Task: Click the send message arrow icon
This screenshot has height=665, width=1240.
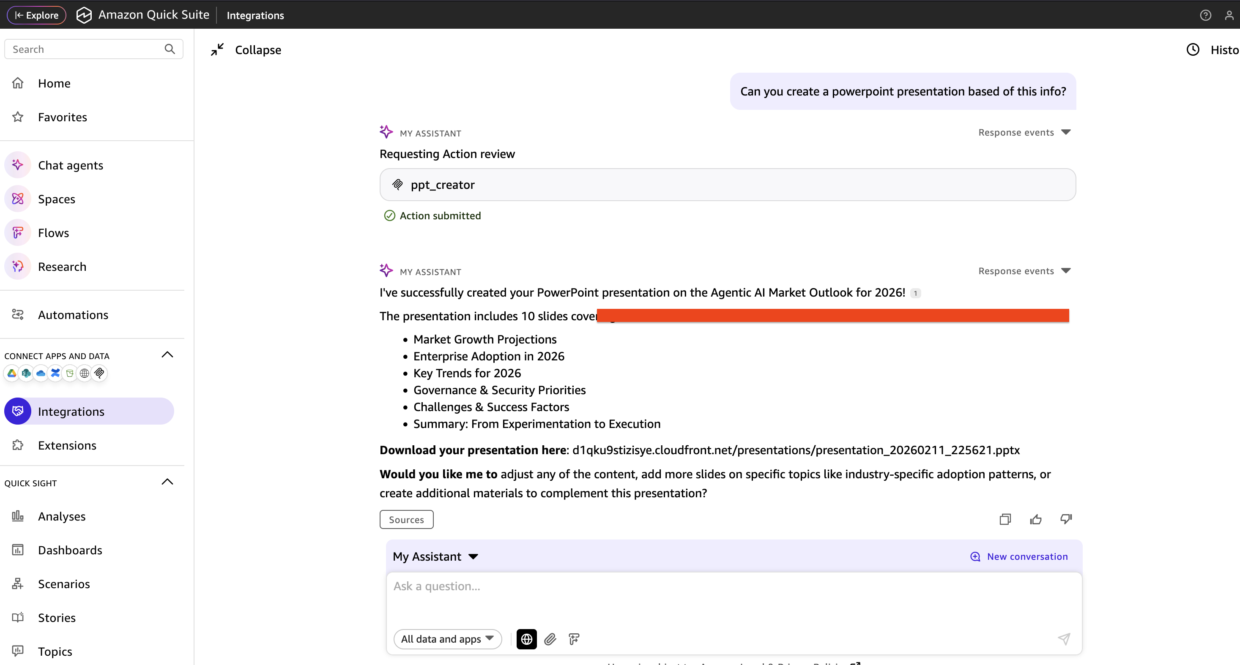Action: pyautogui.click(x=1063, y=639)
